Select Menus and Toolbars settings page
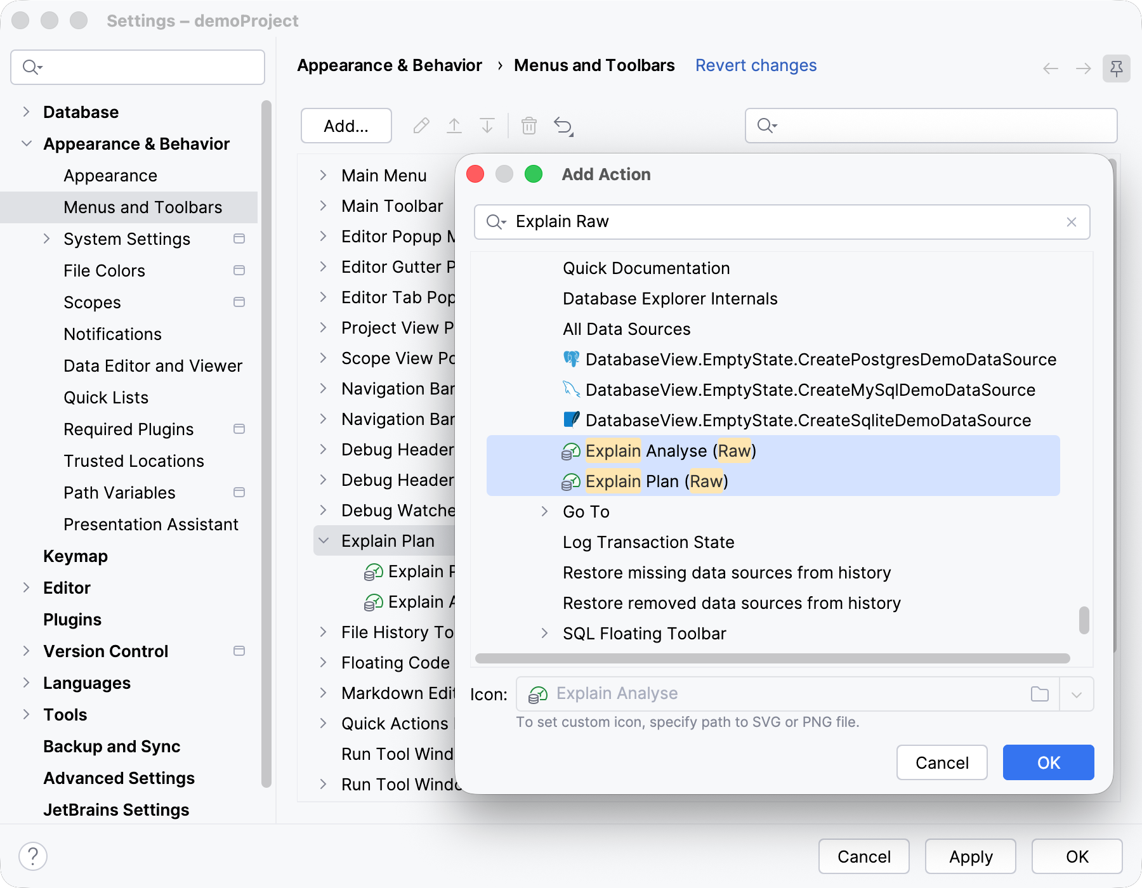The height and width of the screenshot is (888, 1142). tap(129, 207)
